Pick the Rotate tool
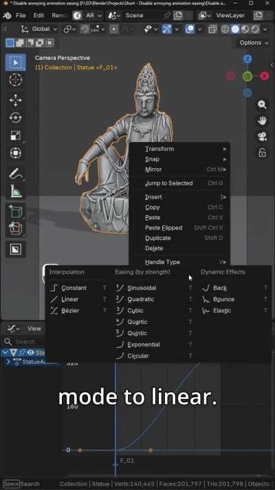 point(15,118)
